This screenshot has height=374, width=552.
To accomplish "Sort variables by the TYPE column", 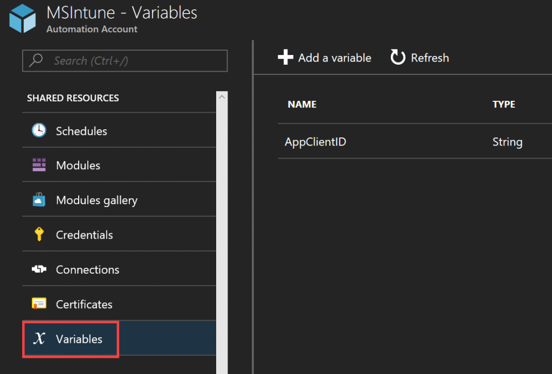I will tap(503, 104).
